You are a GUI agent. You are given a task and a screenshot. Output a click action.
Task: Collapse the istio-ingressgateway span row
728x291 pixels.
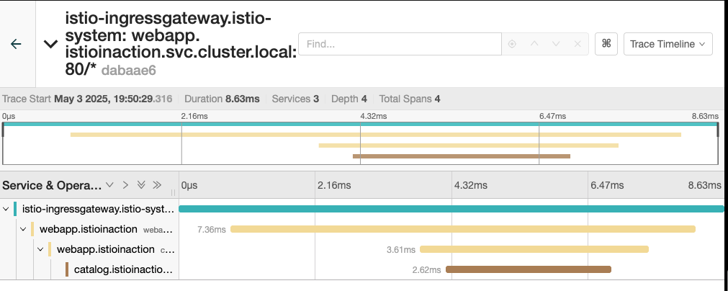coord(6,209)
